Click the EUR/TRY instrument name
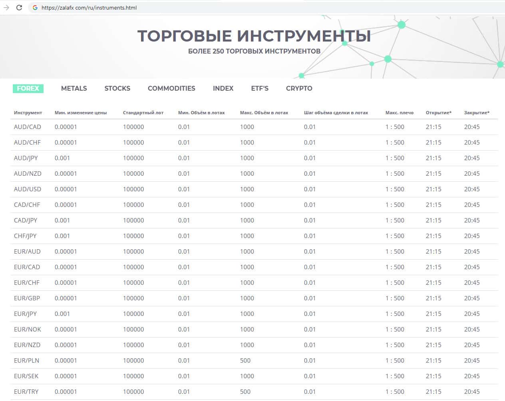The width and height of the screenshot is (505, 401). (26, 392)
